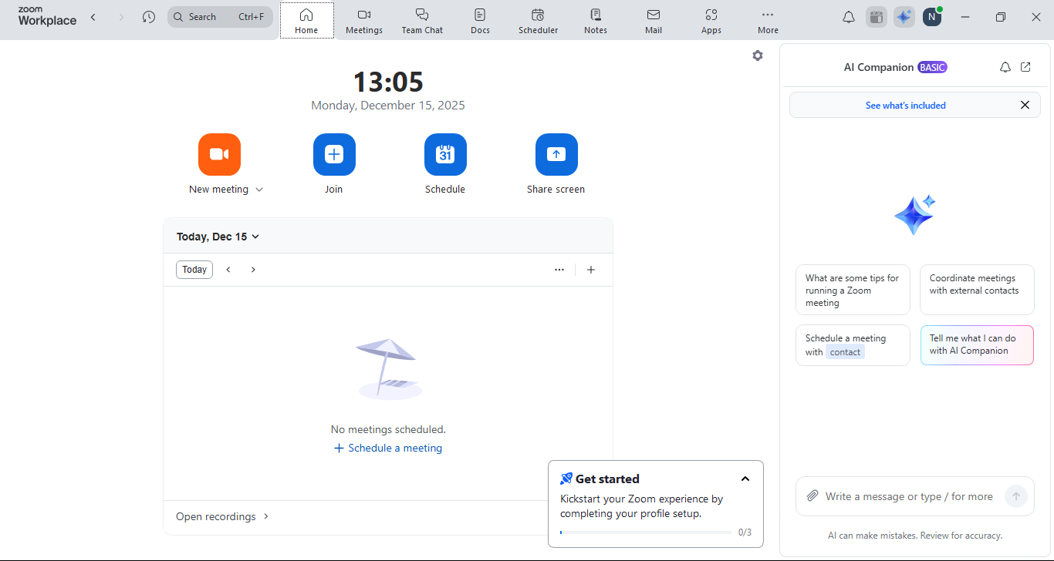This screenshot has height=561, width=1054.
Task: Click the Schedule a meeting link
Action: 388,448
